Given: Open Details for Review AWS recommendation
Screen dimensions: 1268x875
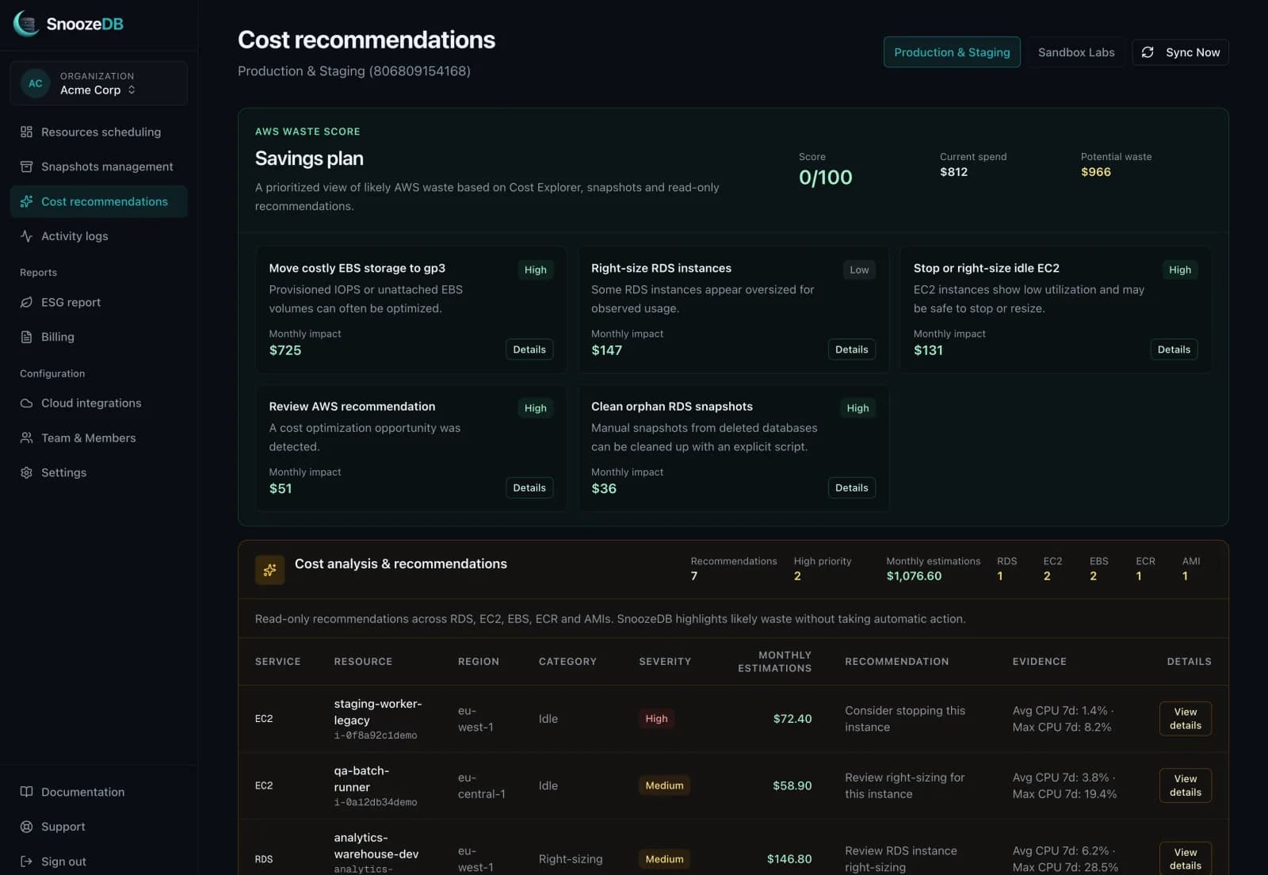Looking at the screenshot, I should (x=529, y=488).
